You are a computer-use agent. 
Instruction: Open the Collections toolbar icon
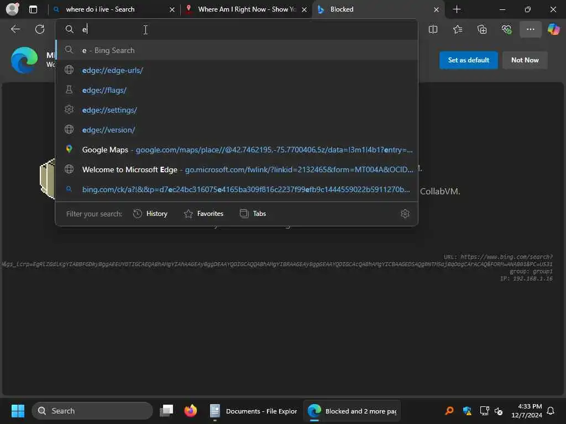(x=482, y=30)
